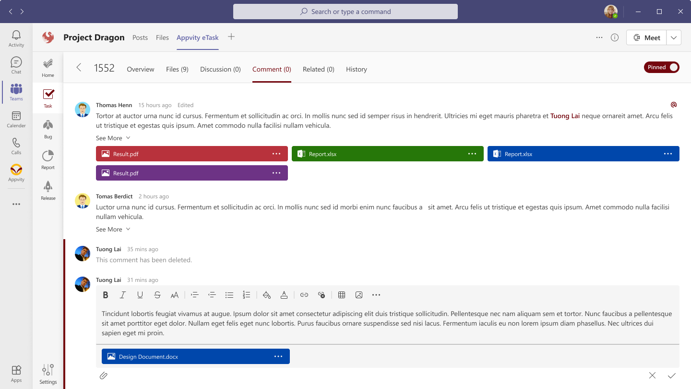
Task: Click the search command bar at the top
Action: pos(345,11)
